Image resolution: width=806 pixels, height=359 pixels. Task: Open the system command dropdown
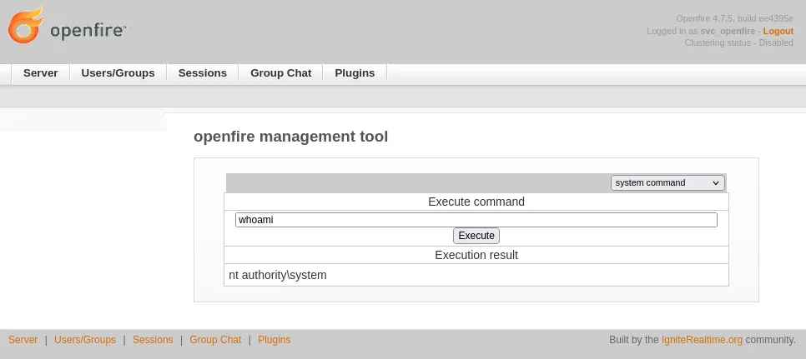(667, 183)
